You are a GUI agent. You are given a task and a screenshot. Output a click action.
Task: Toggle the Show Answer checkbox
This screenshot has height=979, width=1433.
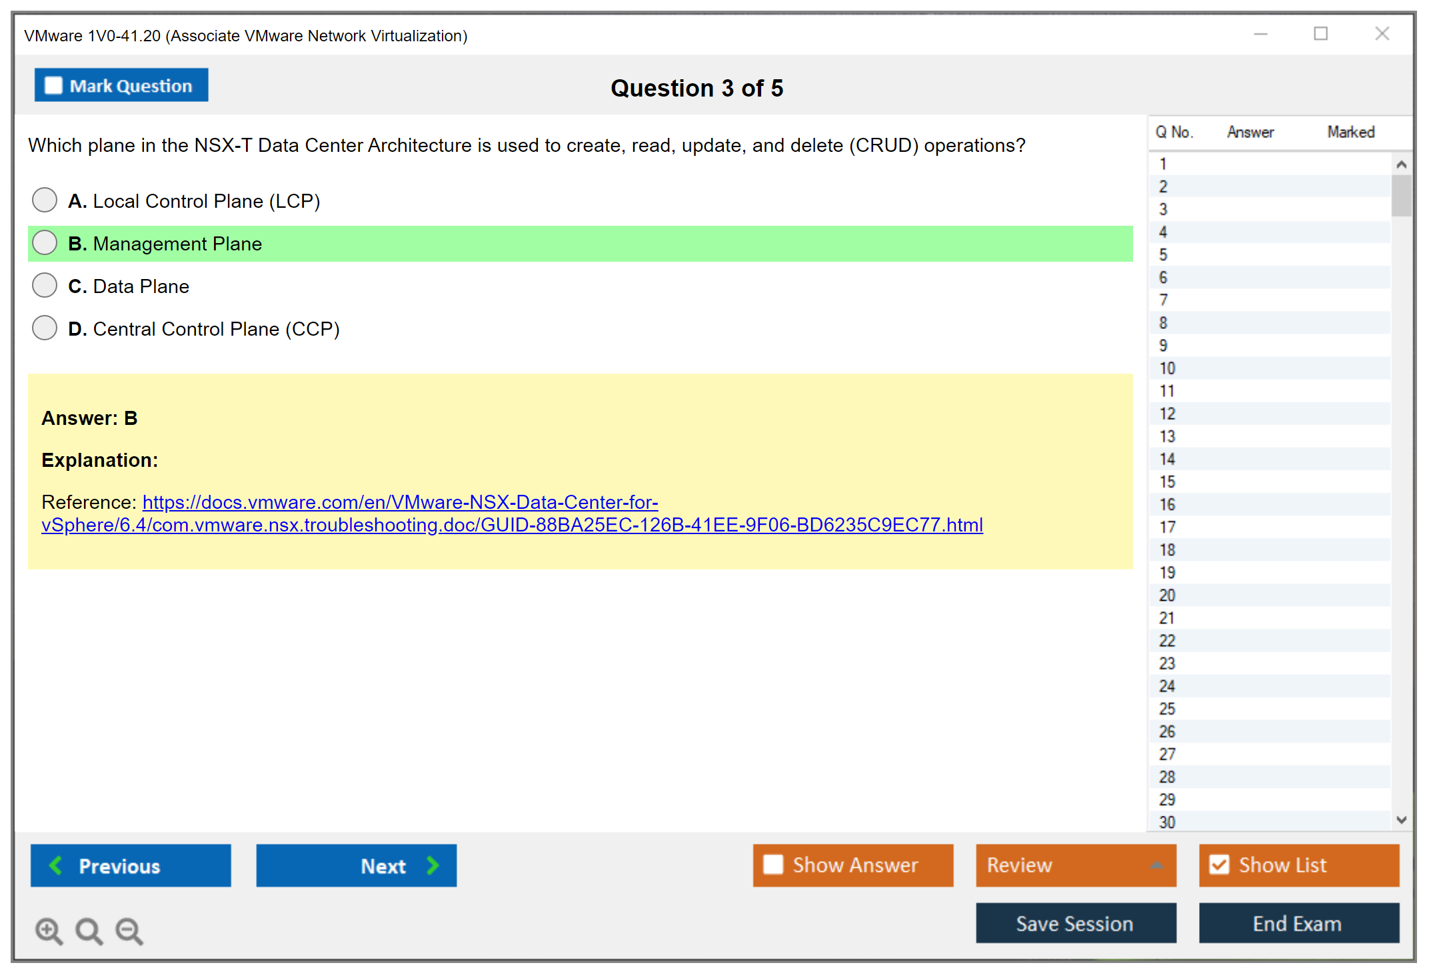[773, 864]
